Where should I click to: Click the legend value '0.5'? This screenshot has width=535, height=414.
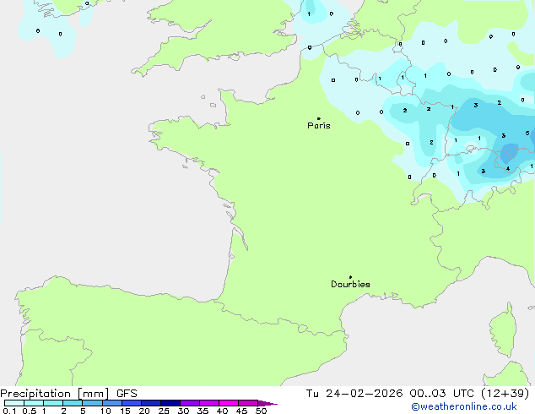pyautogui.click(x=30, y=411)
